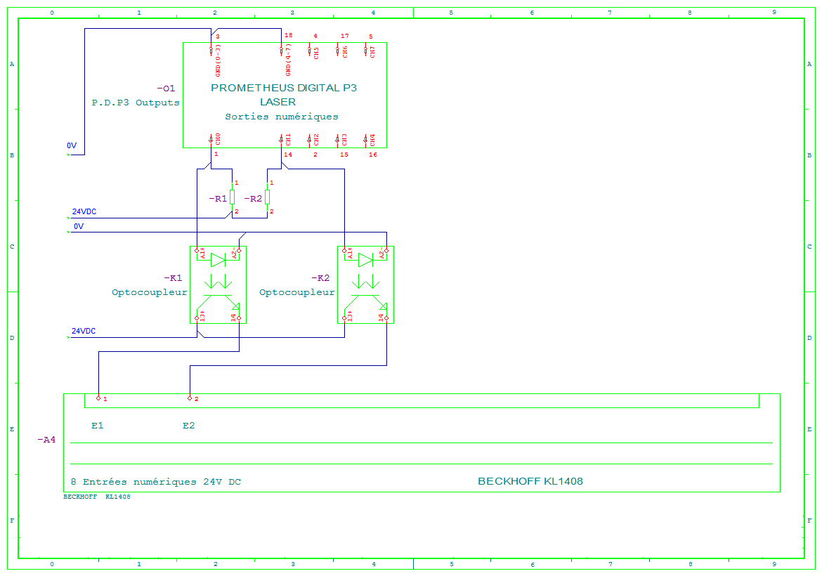Click the CH2 output pin on O1
Image resolution: width=836 pixels, height=583 pixels.
tap(309, 140)
